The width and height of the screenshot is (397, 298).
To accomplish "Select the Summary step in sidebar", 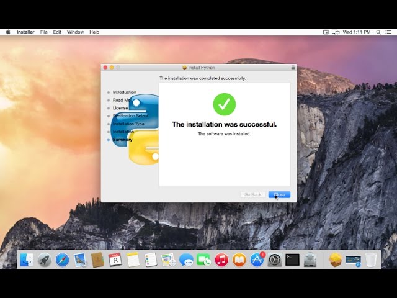I will point(123,140).
